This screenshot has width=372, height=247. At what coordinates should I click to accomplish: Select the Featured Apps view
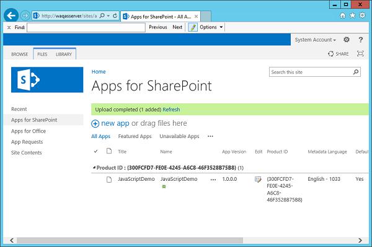(x=135, y=136)
